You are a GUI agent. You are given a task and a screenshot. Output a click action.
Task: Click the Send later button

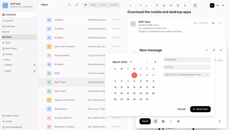pyautogui.click(x=200, y=109)
